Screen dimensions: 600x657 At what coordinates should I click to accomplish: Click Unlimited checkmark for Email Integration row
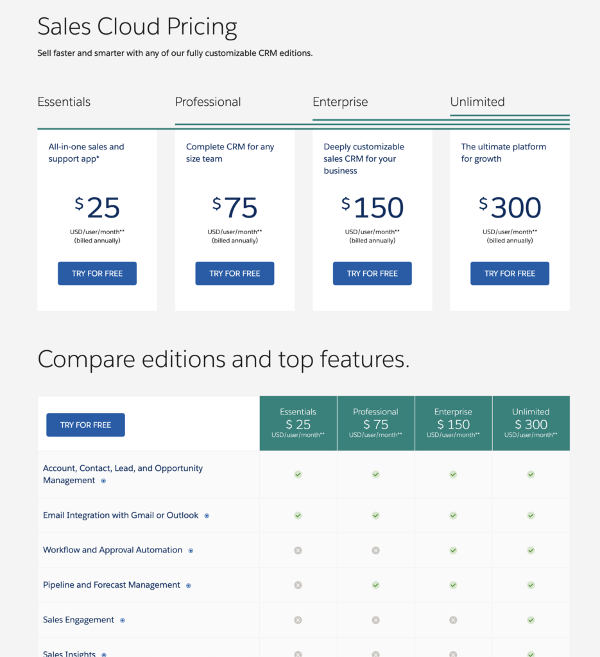coord(531,515)
